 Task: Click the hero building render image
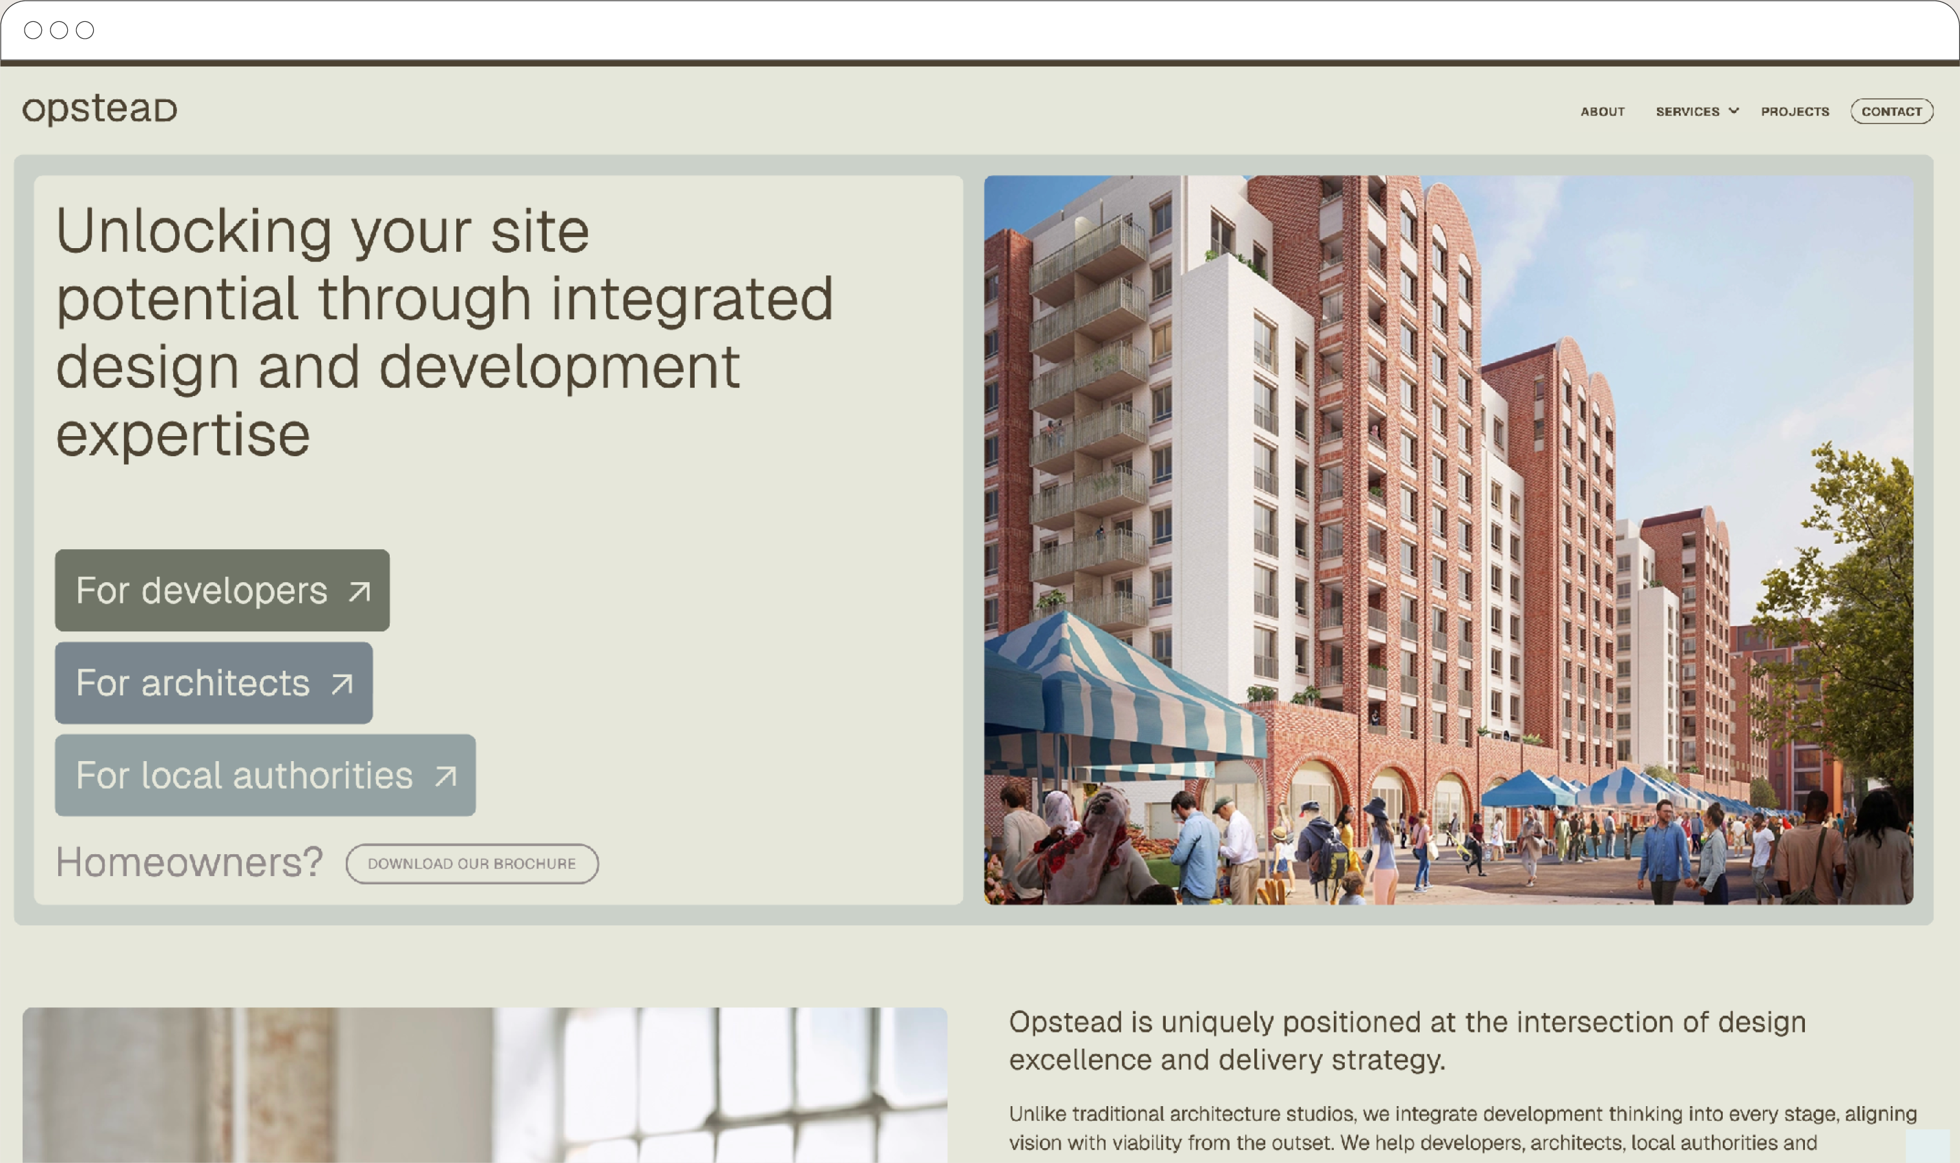pyautogui.click(x=1448, y=540)
